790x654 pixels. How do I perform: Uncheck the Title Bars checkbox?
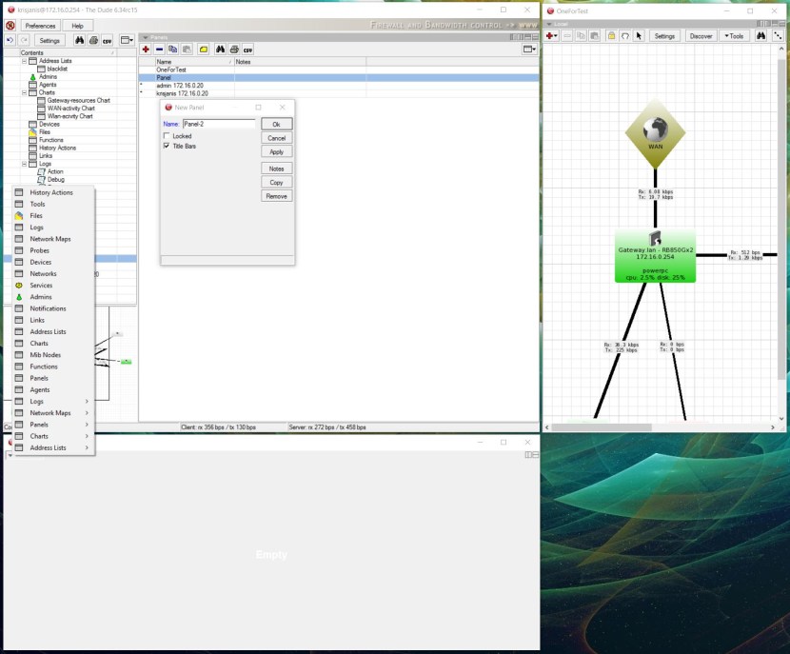pyautogui.click(x=167, y=146)
